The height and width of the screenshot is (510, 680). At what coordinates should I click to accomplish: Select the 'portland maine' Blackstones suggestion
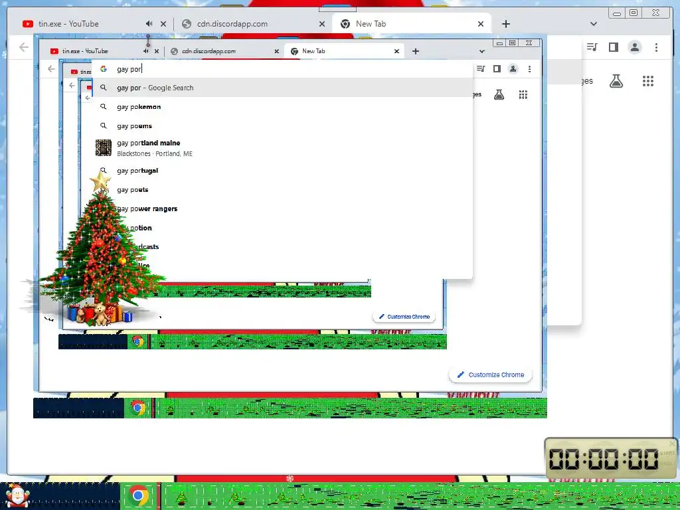point(282,148)
